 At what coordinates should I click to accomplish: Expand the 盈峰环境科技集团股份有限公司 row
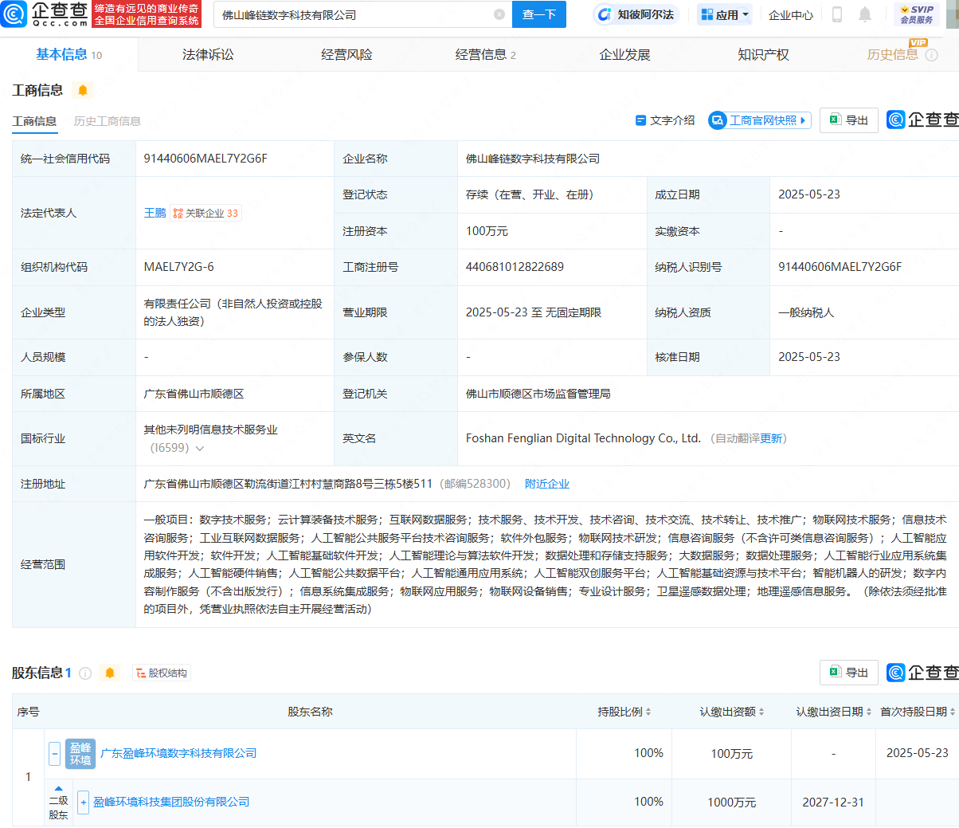click(83, 802)
